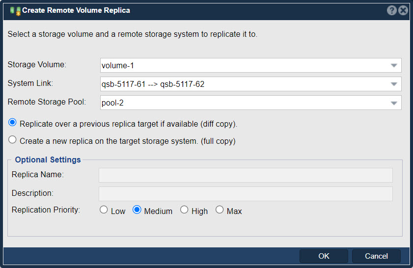Choose Medium replication priority

click(x=137, y=210)
